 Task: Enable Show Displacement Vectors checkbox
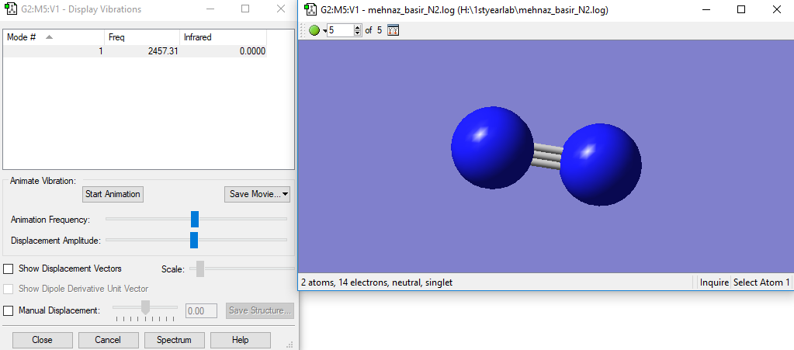[9, 269]
